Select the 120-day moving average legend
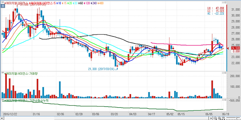 (87, 3)
